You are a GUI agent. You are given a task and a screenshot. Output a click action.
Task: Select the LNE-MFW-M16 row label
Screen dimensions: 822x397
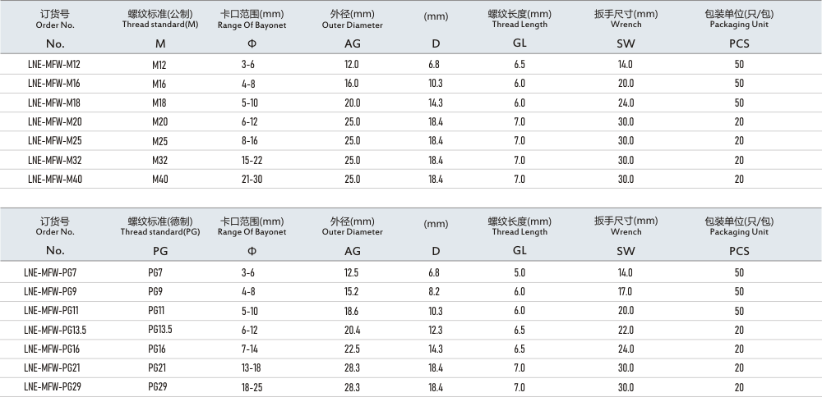point(53,83)
